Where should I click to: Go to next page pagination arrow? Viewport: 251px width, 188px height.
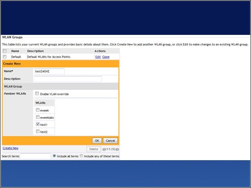pyautogui.click(x=117, y=149)
